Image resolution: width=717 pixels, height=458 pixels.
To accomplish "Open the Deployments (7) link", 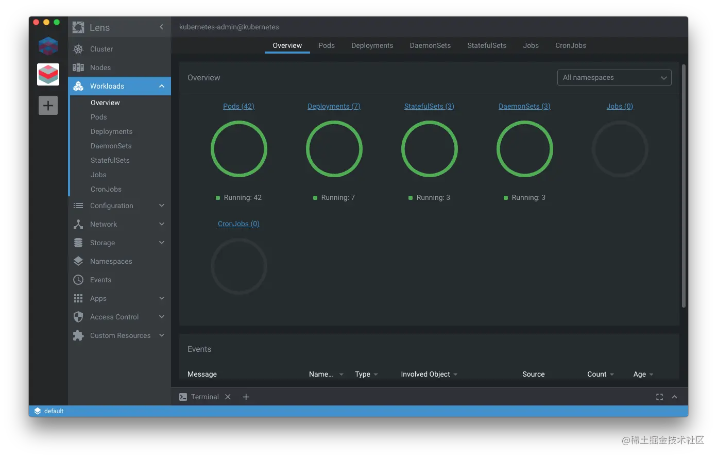I will pos(334,106).
